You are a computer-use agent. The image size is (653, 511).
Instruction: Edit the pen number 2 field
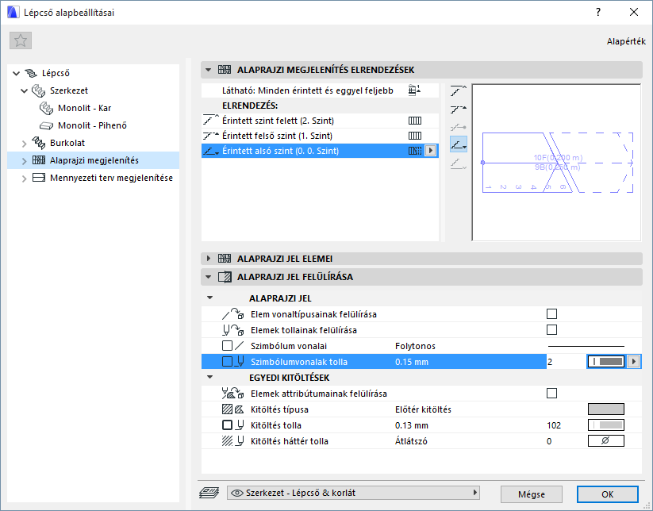click(x=566, y=362)
